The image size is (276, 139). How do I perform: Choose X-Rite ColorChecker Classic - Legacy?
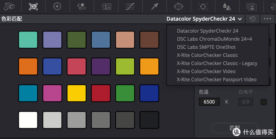click(217, 63)
